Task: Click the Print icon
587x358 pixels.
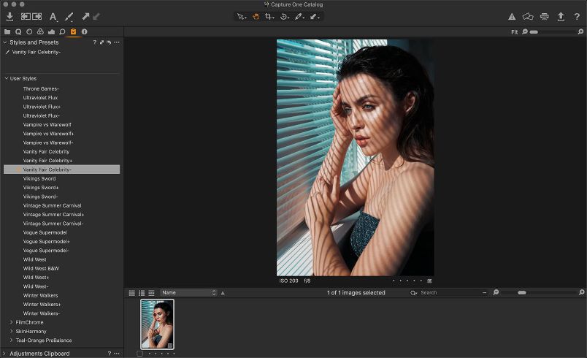Action: 545,17
